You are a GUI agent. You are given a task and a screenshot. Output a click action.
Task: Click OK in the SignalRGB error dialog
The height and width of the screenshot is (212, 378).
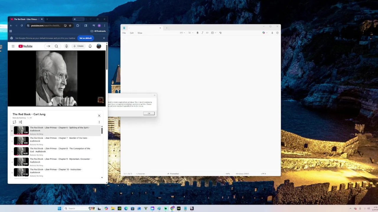coord(149,113)
